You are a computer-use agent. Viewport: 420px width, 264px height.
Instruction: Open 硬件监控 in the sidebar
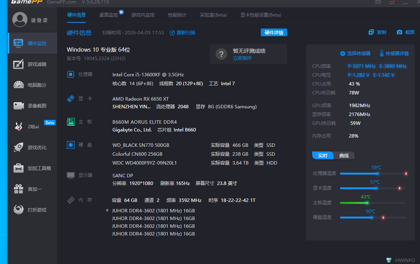(x=32, y=43)
